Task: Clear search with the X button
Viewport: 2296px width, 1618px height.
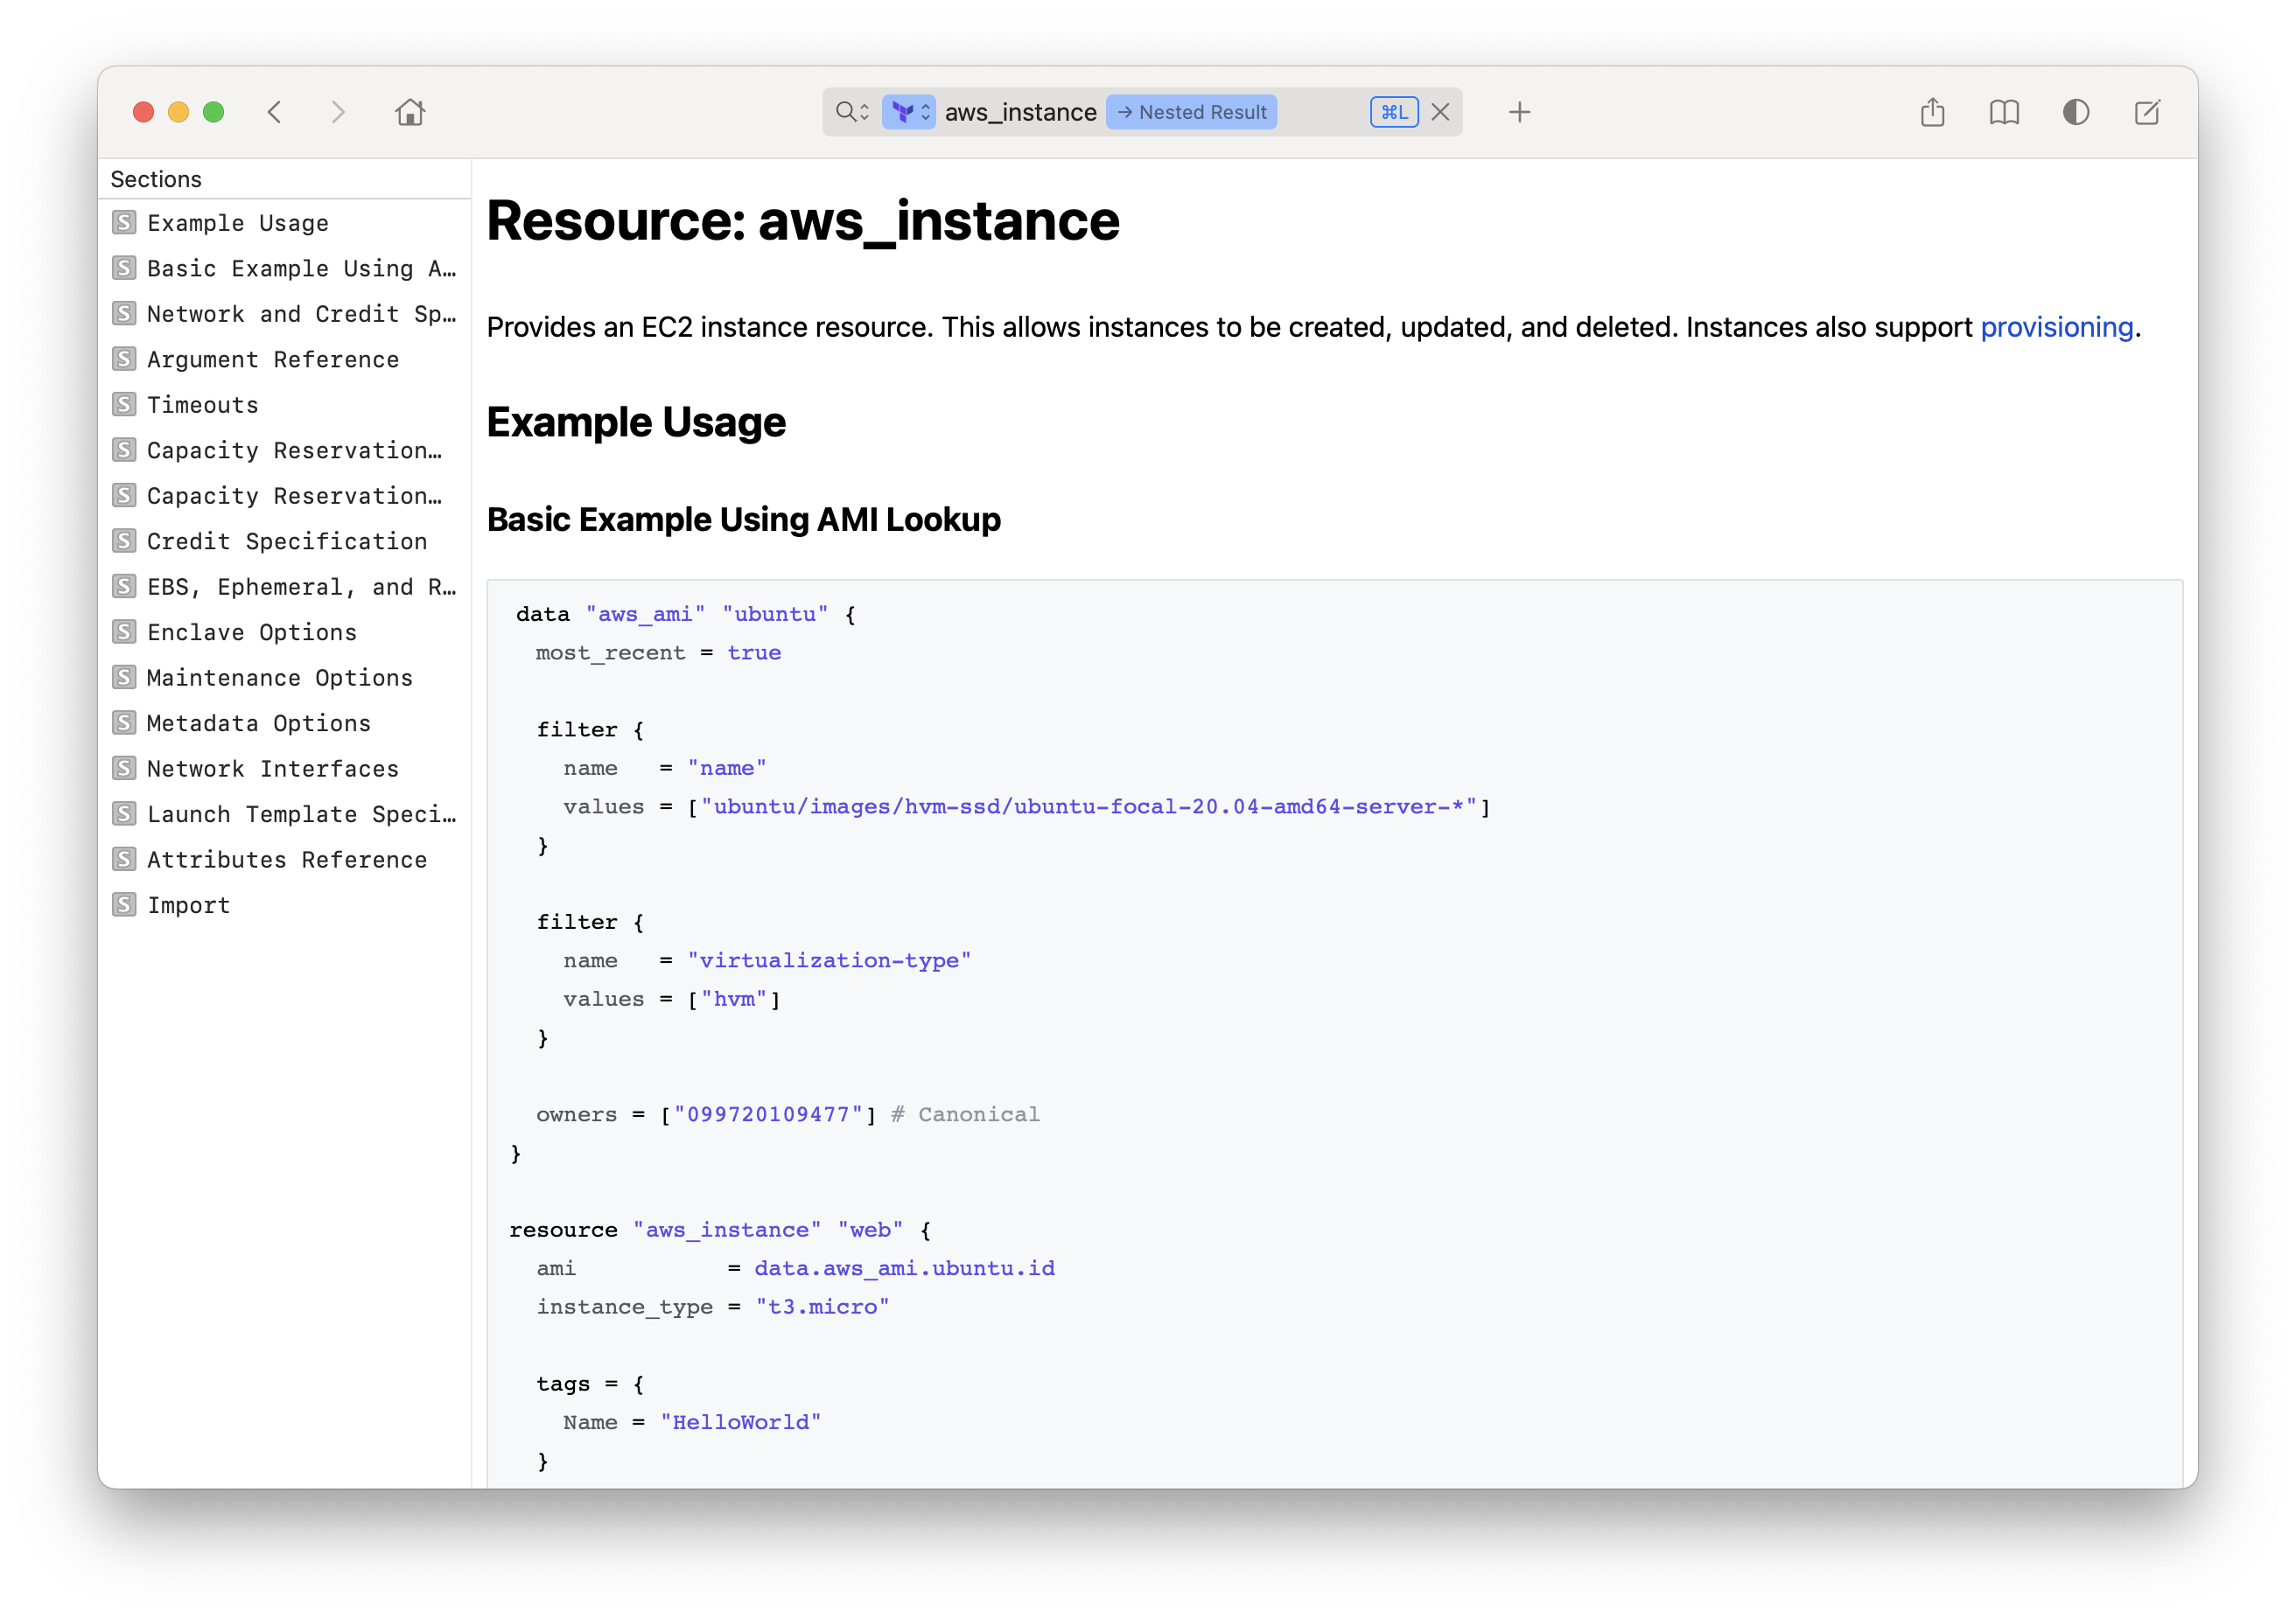Action: pyautogui.click(x=1440, y=112)
